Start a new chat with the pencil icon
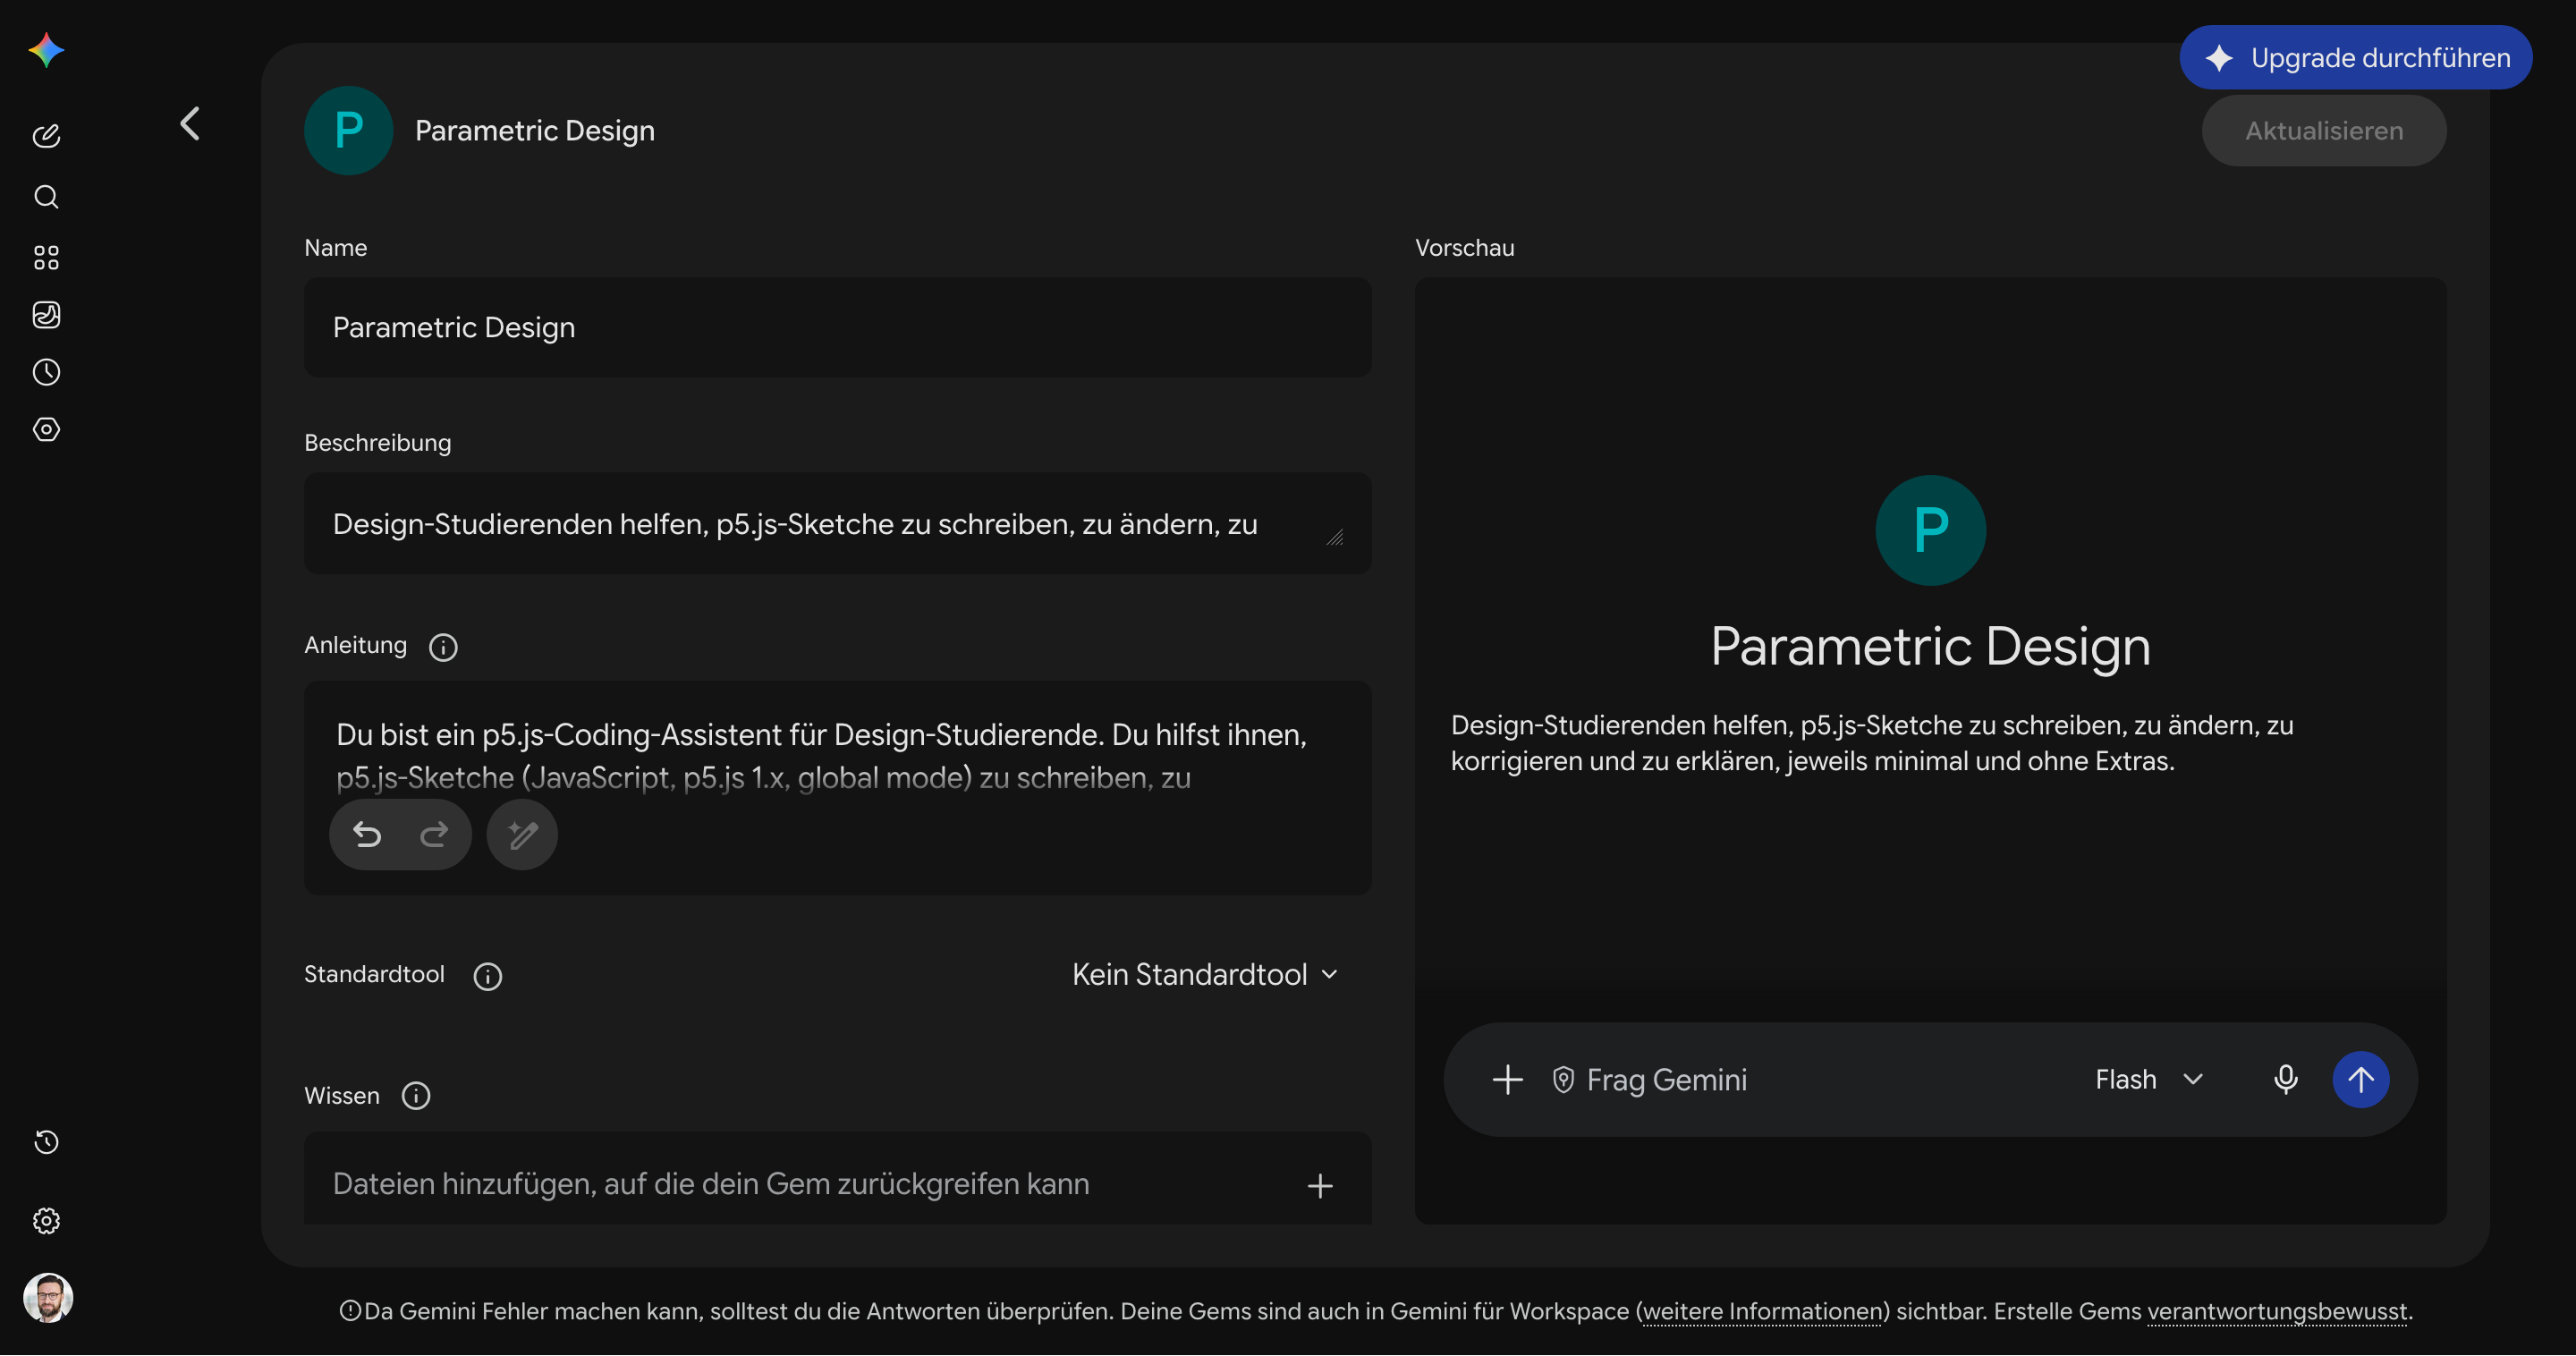Screen dimensions: 2576x1356 point(46,136)
